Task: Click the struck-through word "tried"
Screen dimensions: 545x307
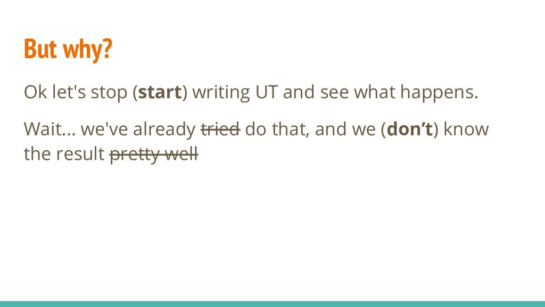Action: (220, 129)
